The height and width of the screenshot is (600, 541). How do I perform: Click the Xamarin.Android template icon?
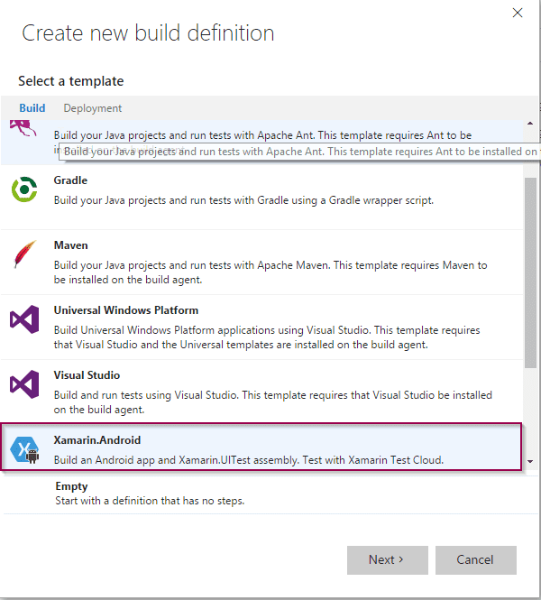(x=24, y=449)
